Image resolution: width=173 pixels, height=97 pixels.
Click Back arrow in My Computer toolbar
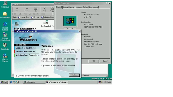coord(17,9)
